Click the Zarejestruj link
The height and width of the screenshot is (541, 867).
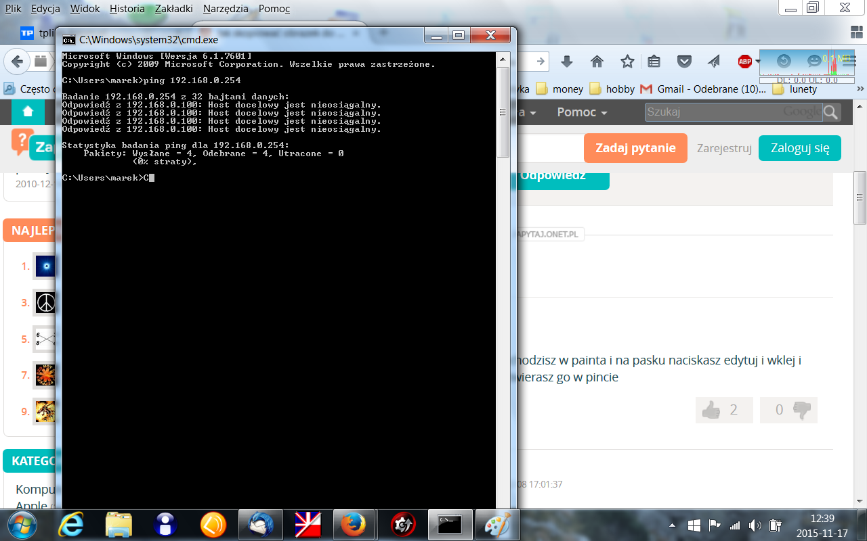(x=724, y=148)
